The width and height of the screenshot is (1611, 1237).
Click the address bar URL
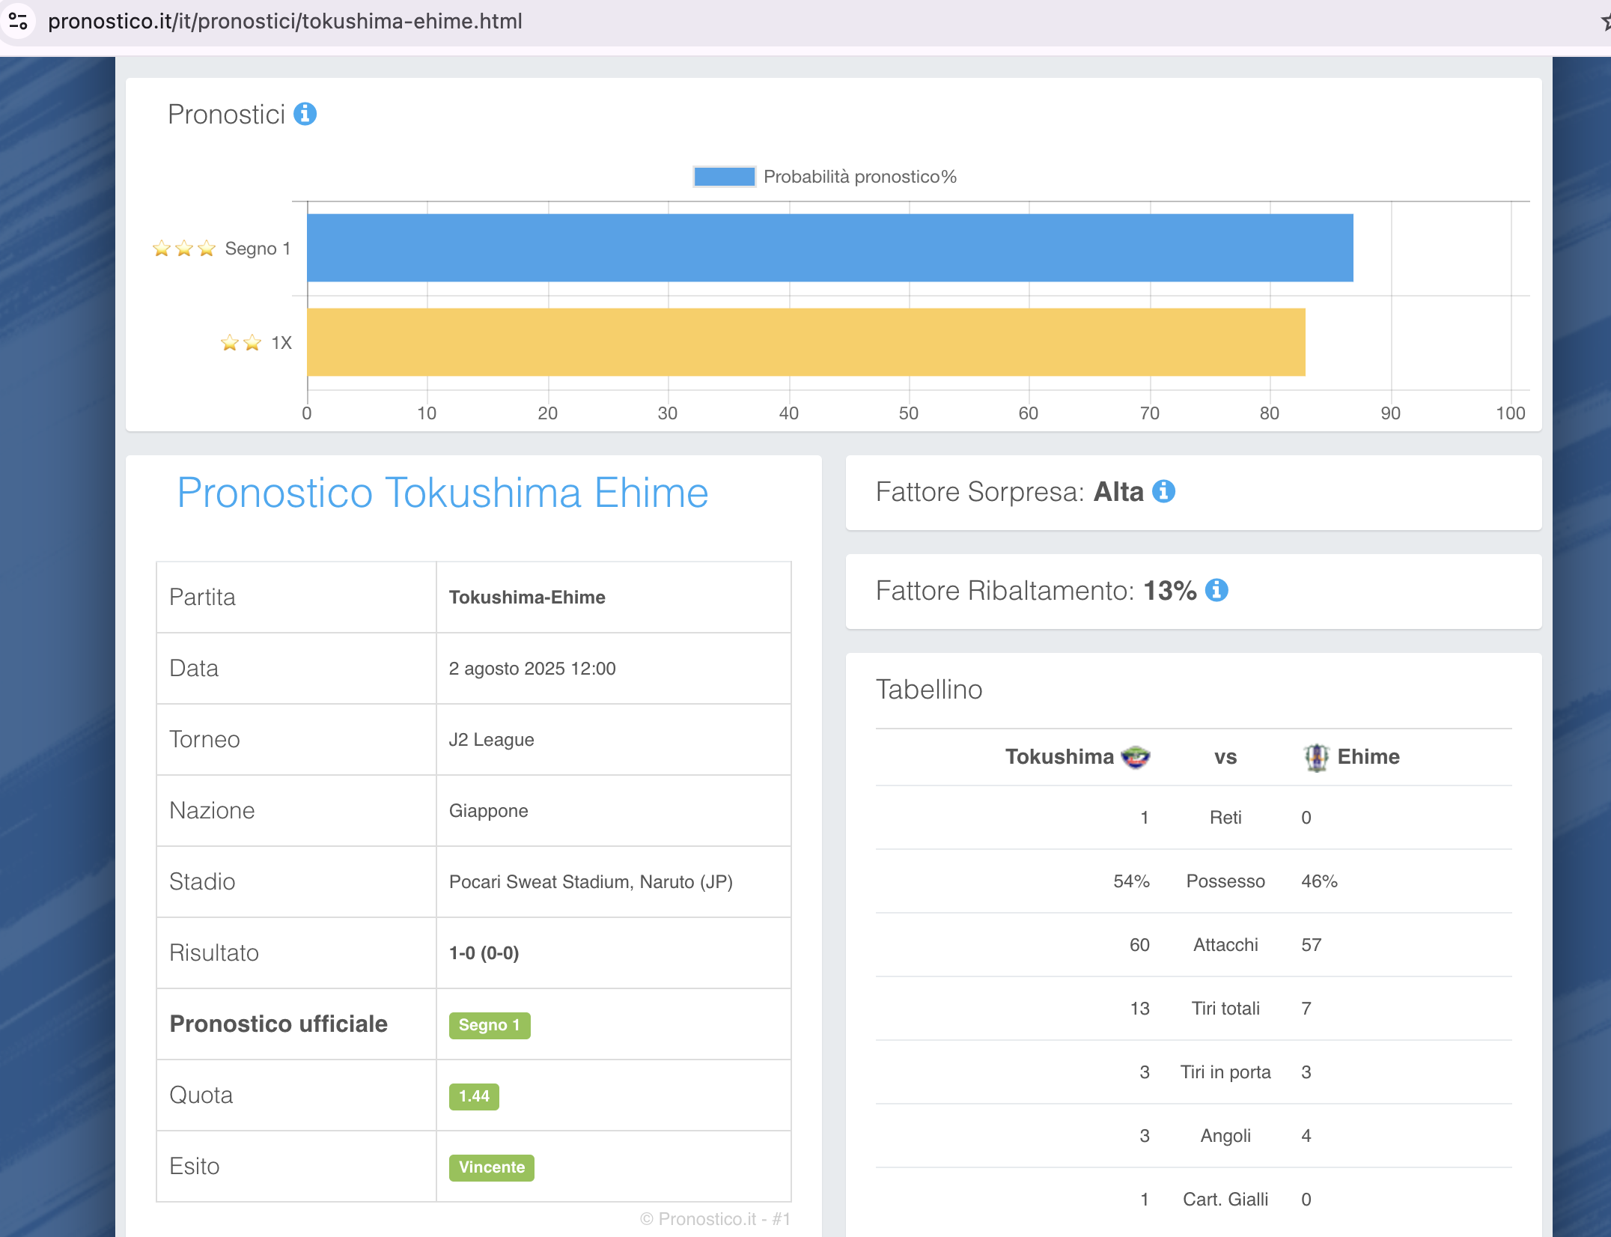[x=285, y=21]
